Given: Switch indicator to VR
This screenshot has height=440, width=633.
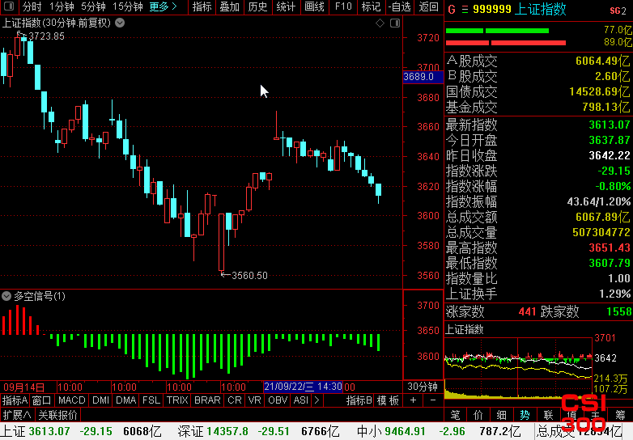Looking at the screenshot, I should [255, 400].
